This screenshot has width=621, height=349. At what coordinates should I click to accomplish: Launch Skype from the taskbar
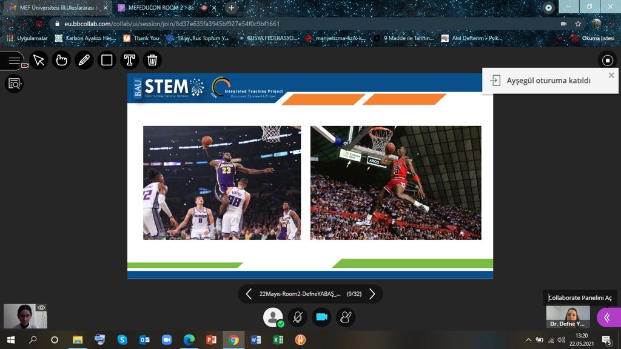pos(122,340)
